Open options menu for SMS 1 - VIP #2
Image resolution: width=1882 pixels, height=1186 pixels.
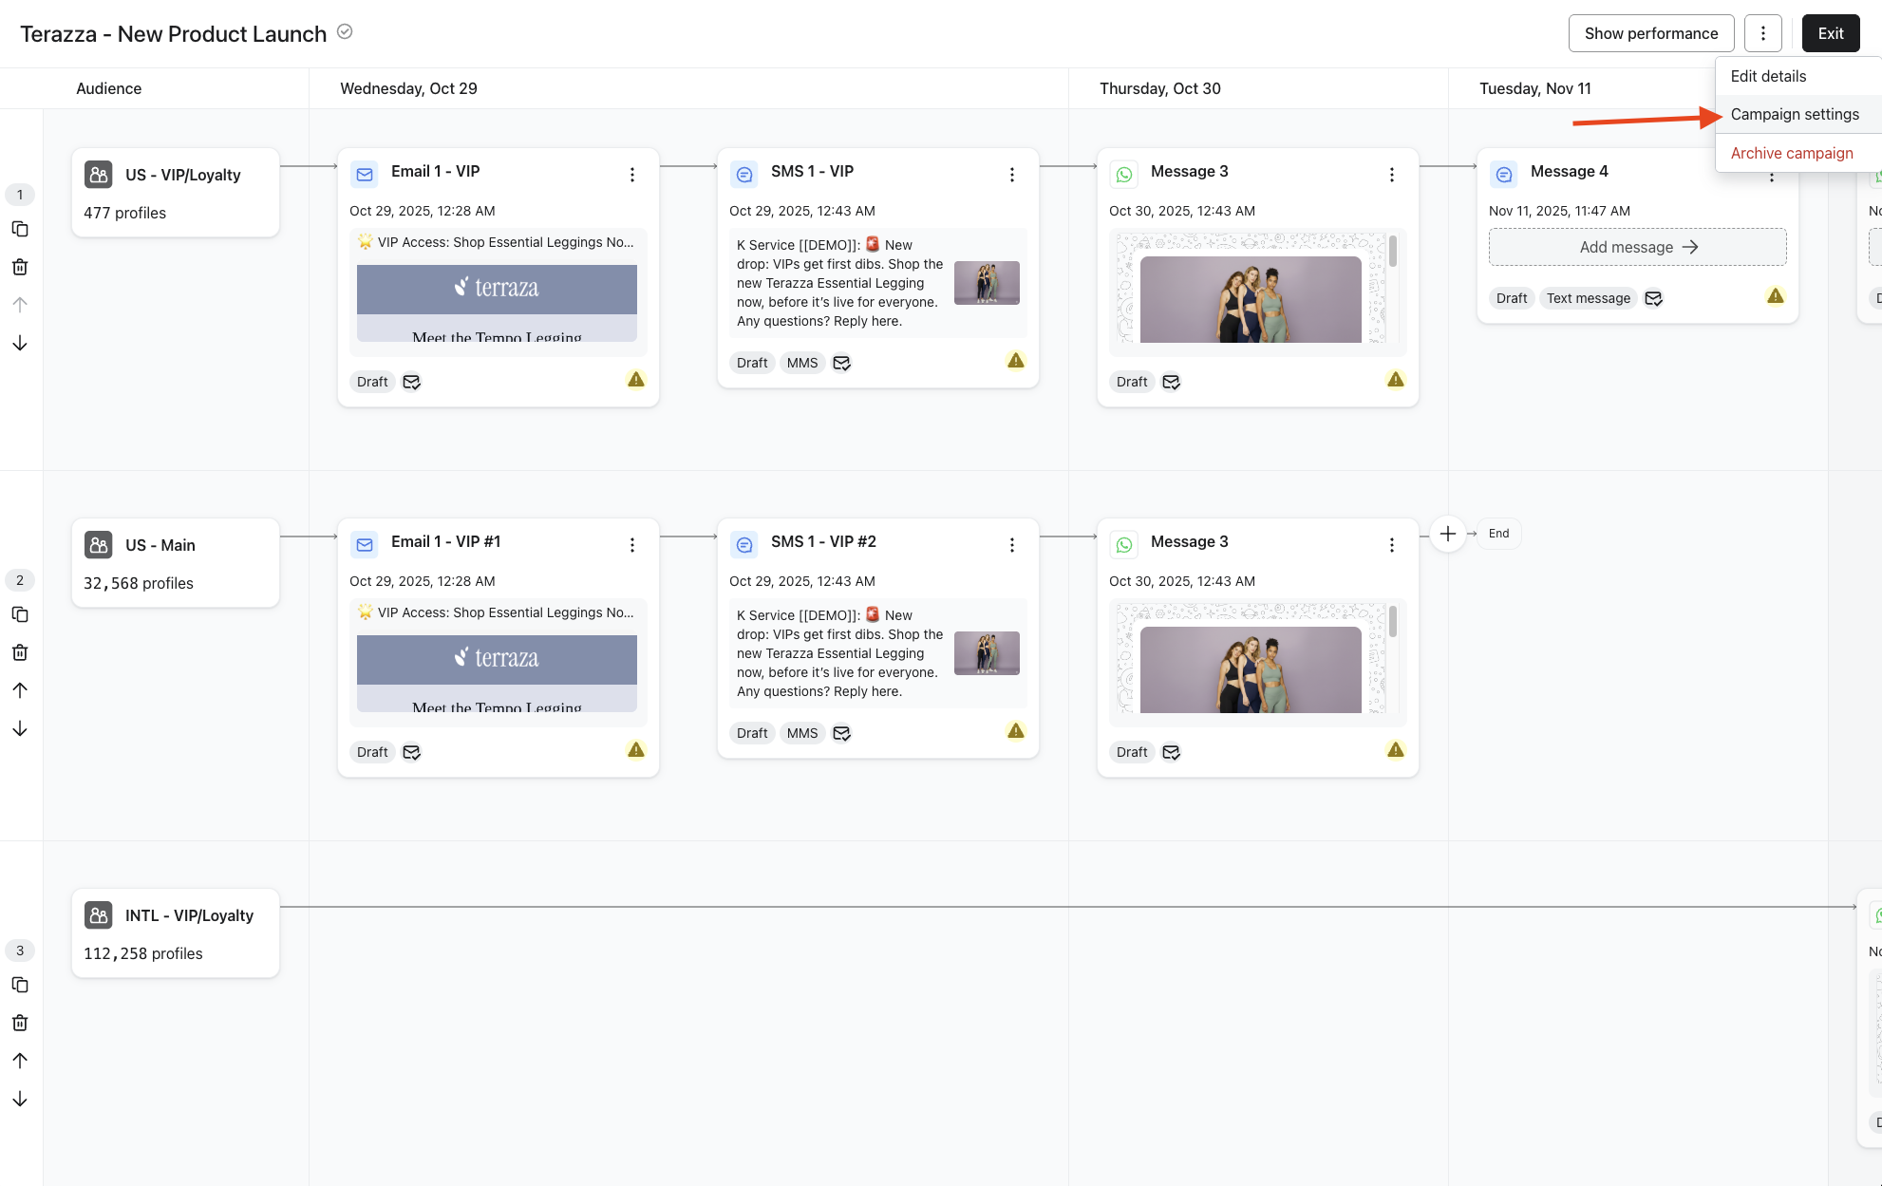pyautogui.click(x=1012, y=545)
